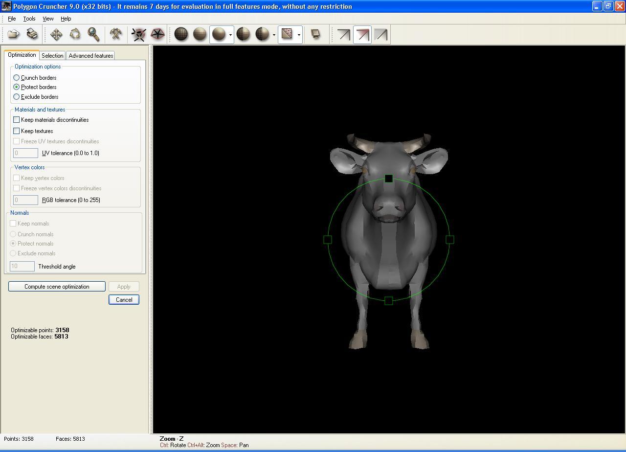
Task: Open the smooth shading mode dropdown arrow
Action: pos(230,35)
